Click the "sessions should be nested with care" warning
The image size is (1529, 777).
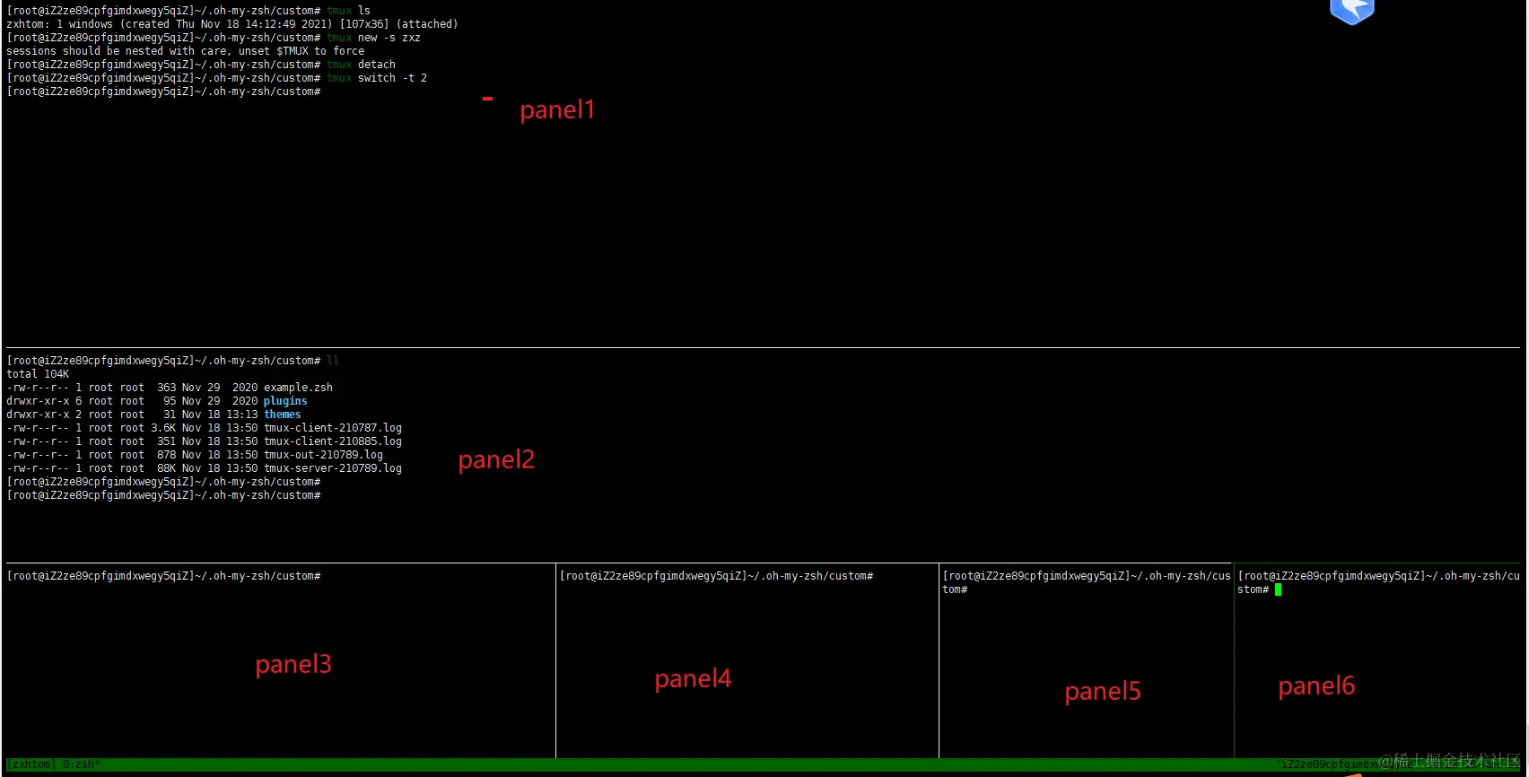[186, 51]
